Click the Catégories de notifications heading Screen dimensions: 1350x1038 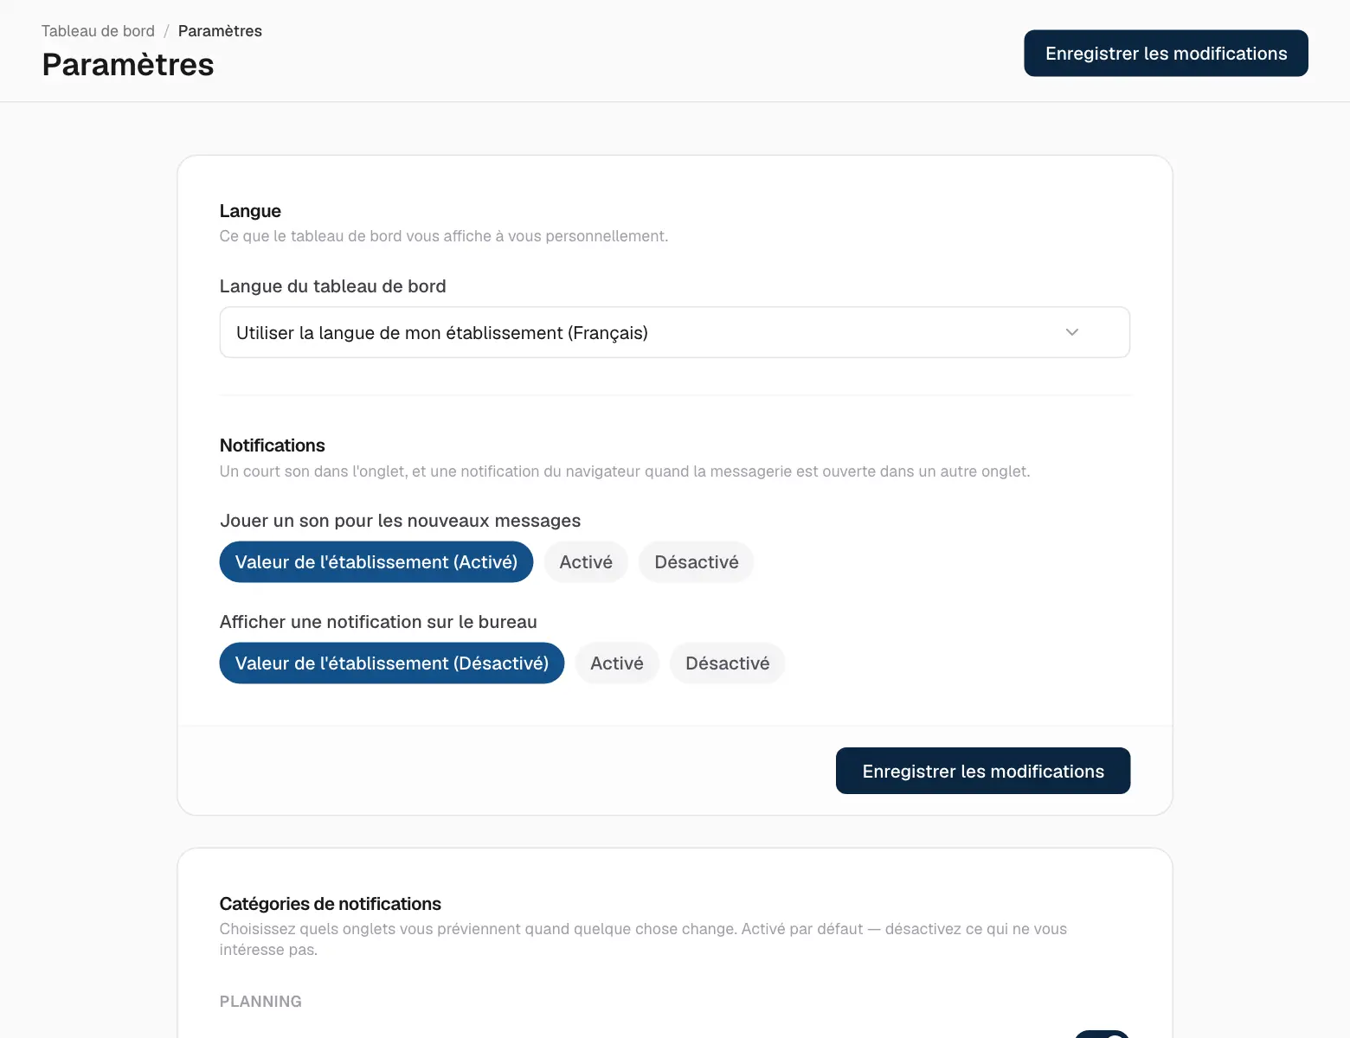click(331, 904)
